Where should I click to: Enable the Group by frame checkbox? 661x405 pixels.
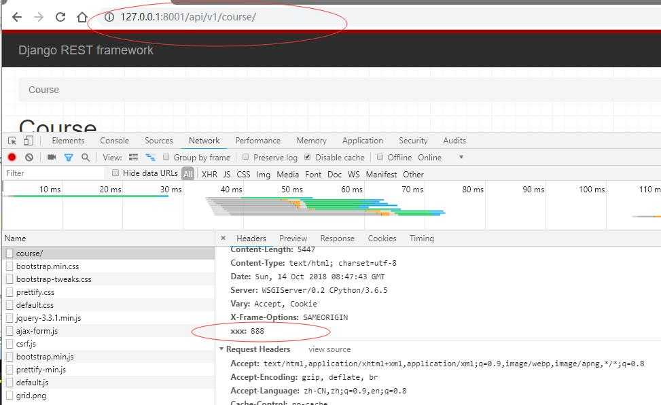click(x=166, y=157)
